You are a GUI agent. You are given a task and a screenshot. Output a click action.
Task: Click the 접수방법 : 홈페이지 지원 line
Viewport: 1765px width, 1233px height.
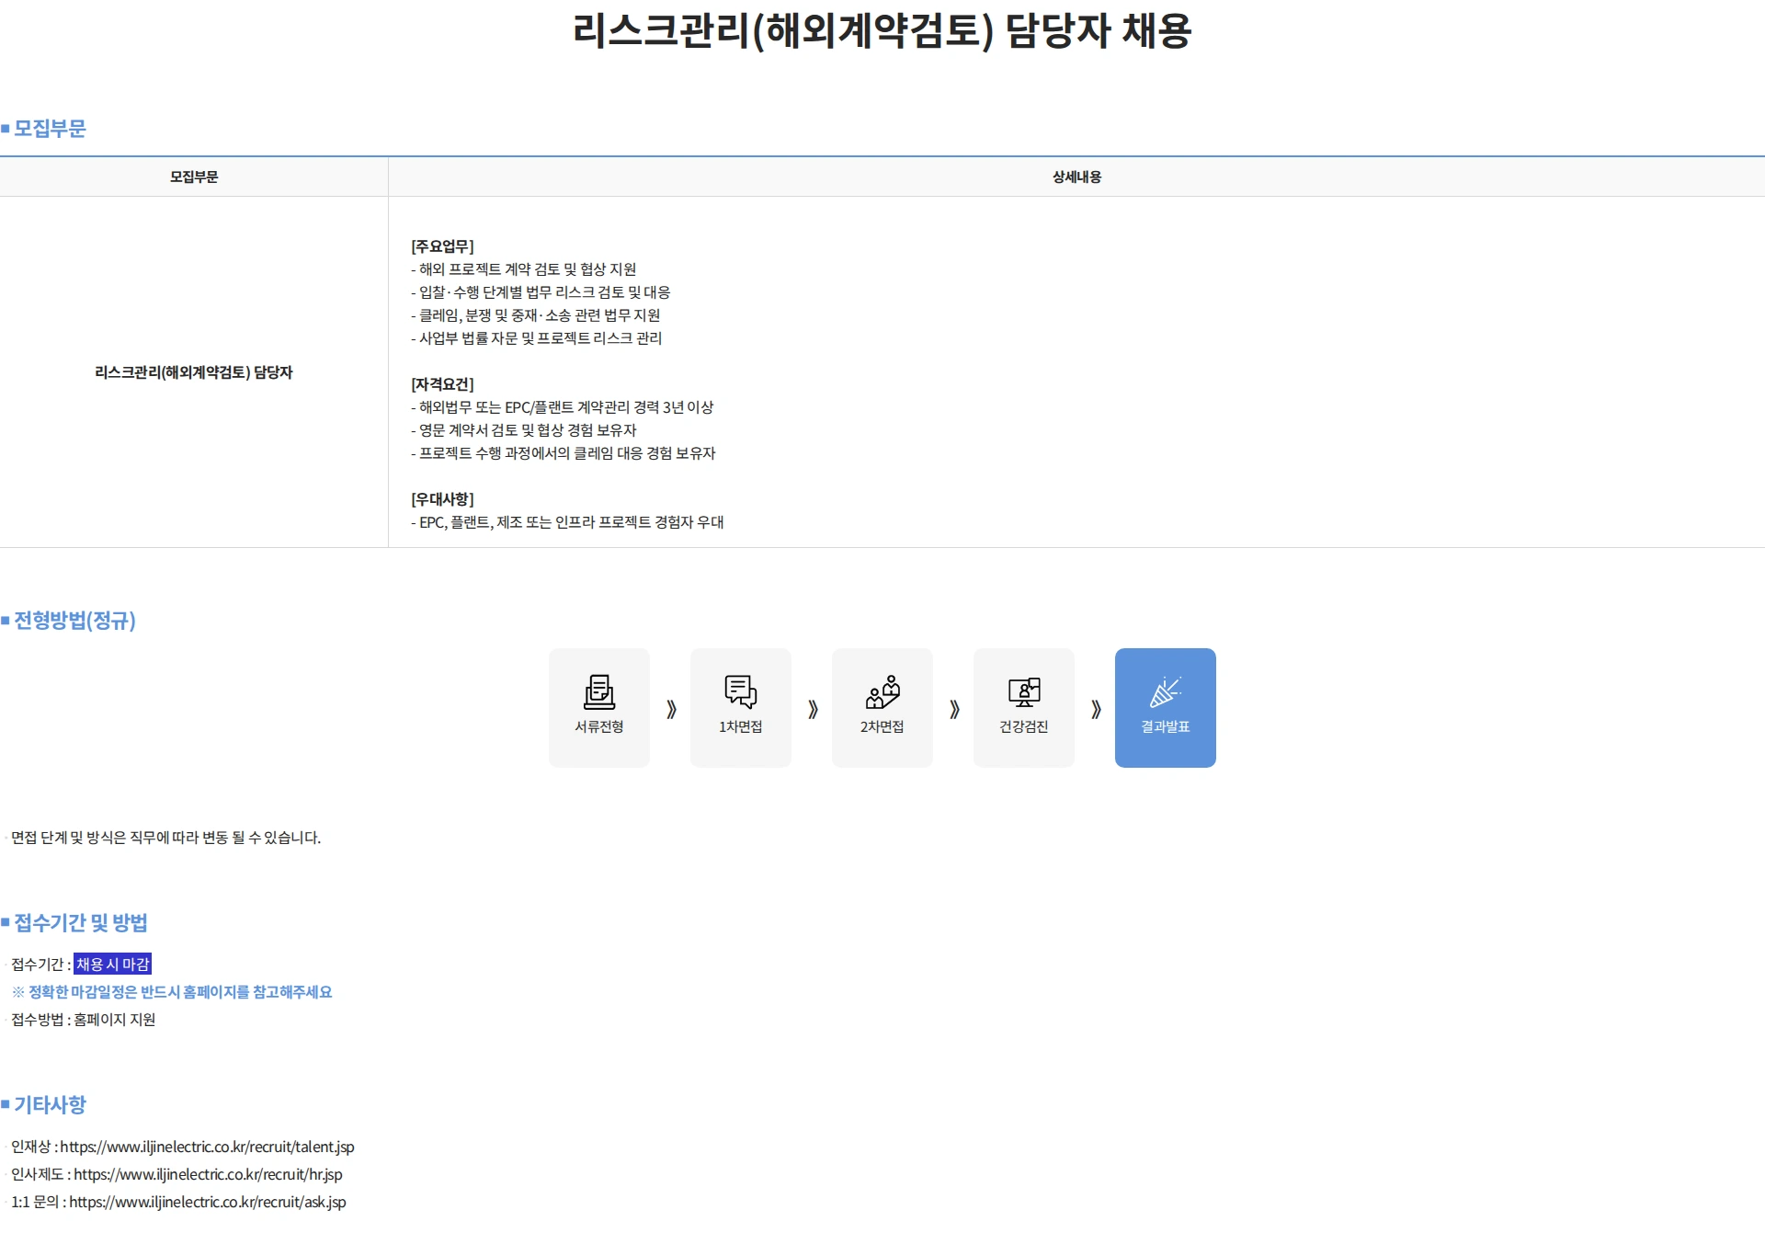[83, 1020]
